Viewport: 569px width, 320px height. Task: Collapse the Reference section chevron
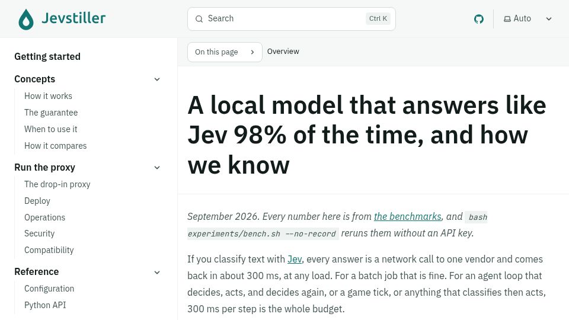pos(157,273)
